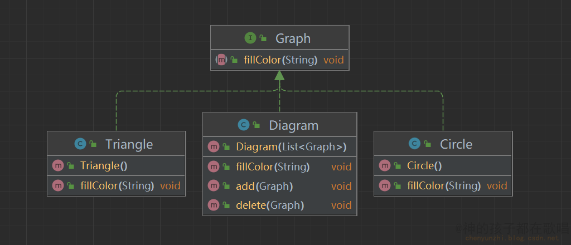Screen dimensions: 571x245
Task: Select the Graph interface node header
Action: [x=280, y=38]
